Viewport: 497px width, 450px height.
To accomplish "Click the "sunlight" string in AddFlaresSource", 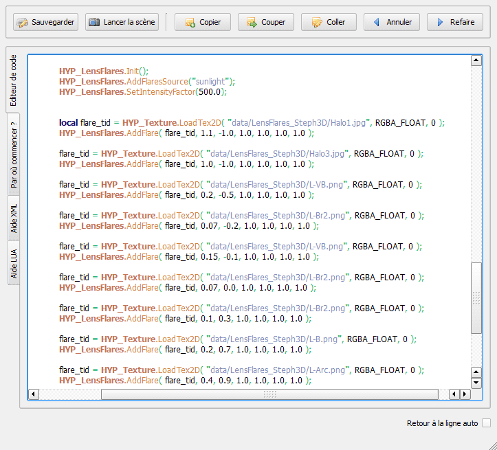I will [x=210, y=81].
